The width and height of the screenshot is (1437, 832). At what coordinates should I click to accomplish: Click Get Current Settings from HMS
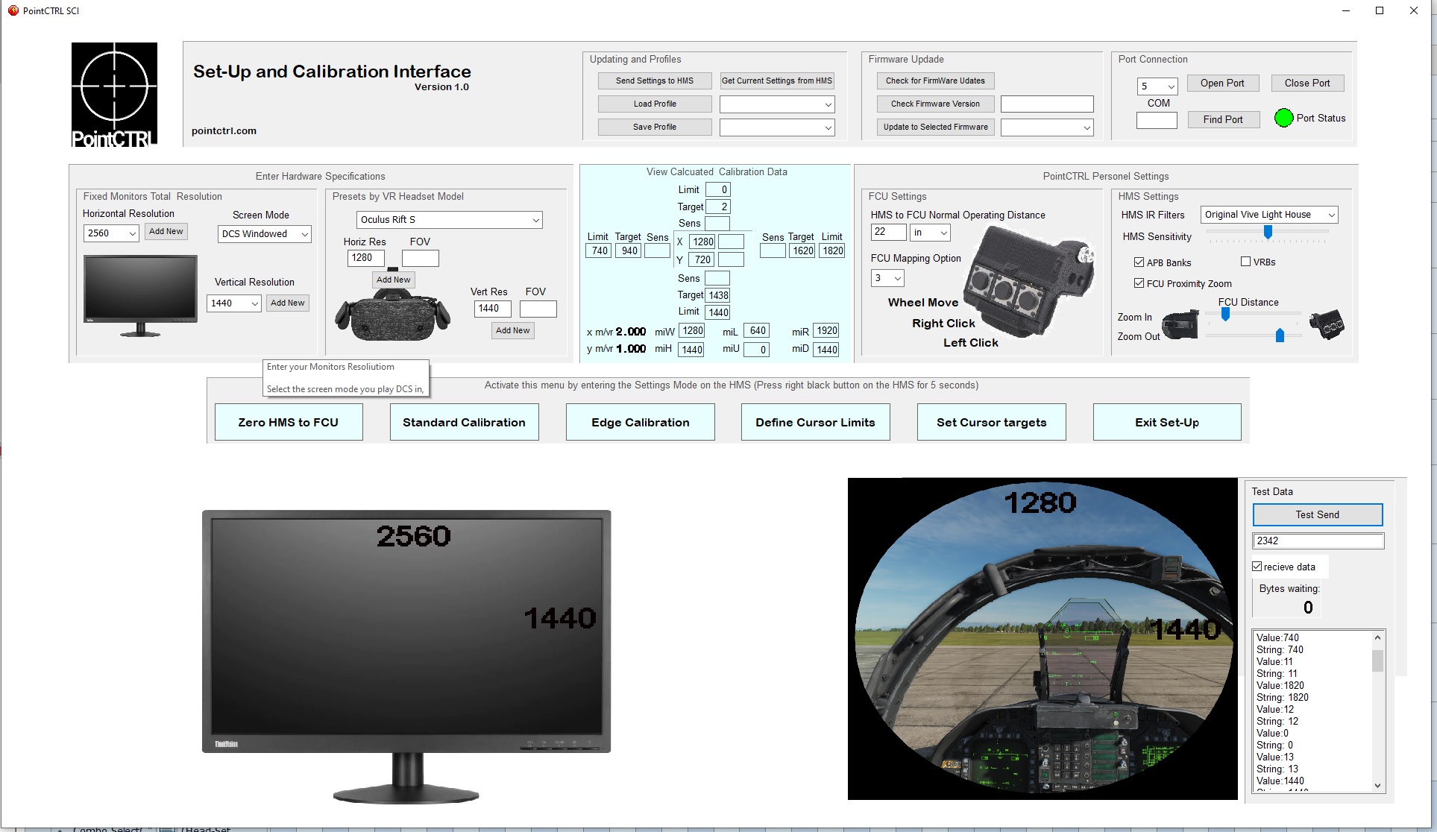tap(777, 81)
